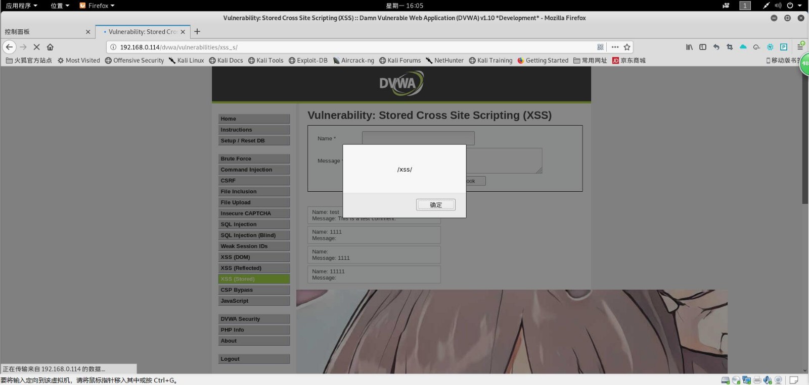
Task: Click the browser Back arrow
Action: point(9,47)
